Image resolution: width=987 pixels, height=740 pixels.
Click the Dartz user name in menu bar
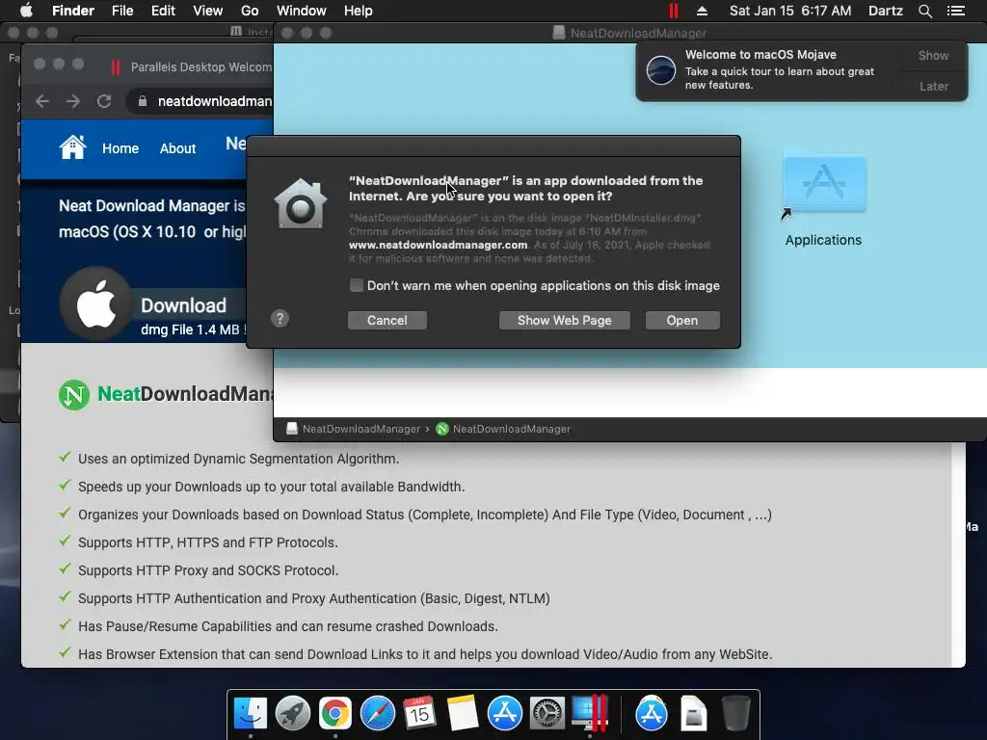point(885,11)
